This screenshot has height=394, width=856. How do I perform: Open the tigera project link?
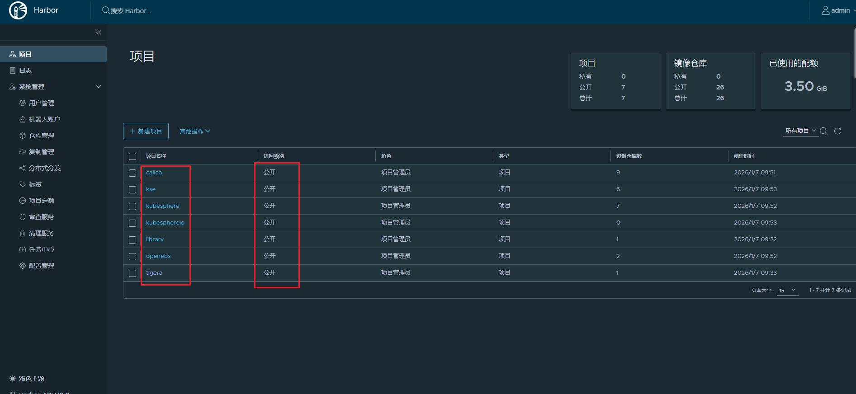(154, 273)
